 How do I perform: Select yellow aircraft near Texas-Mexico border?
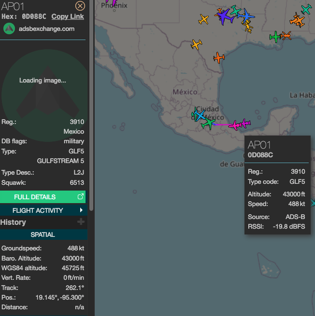point(196,44)
